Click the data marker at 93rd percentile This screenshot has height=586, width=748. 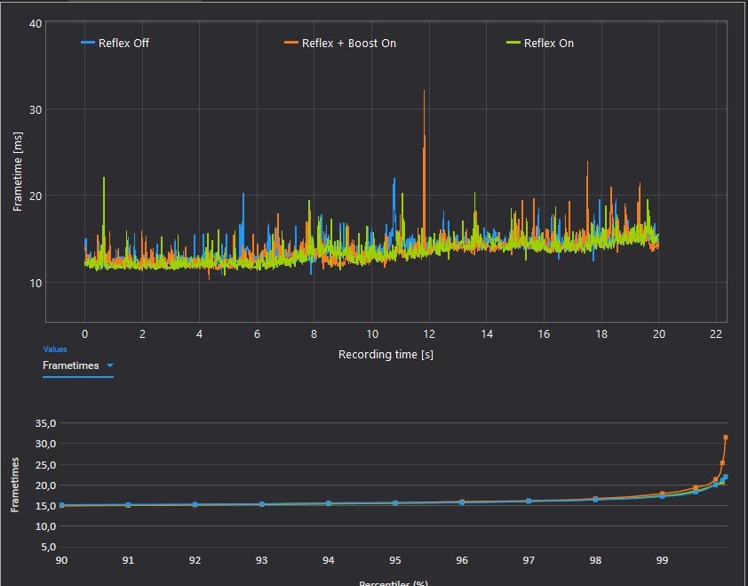pyautogui.click(x=261, y=504)
